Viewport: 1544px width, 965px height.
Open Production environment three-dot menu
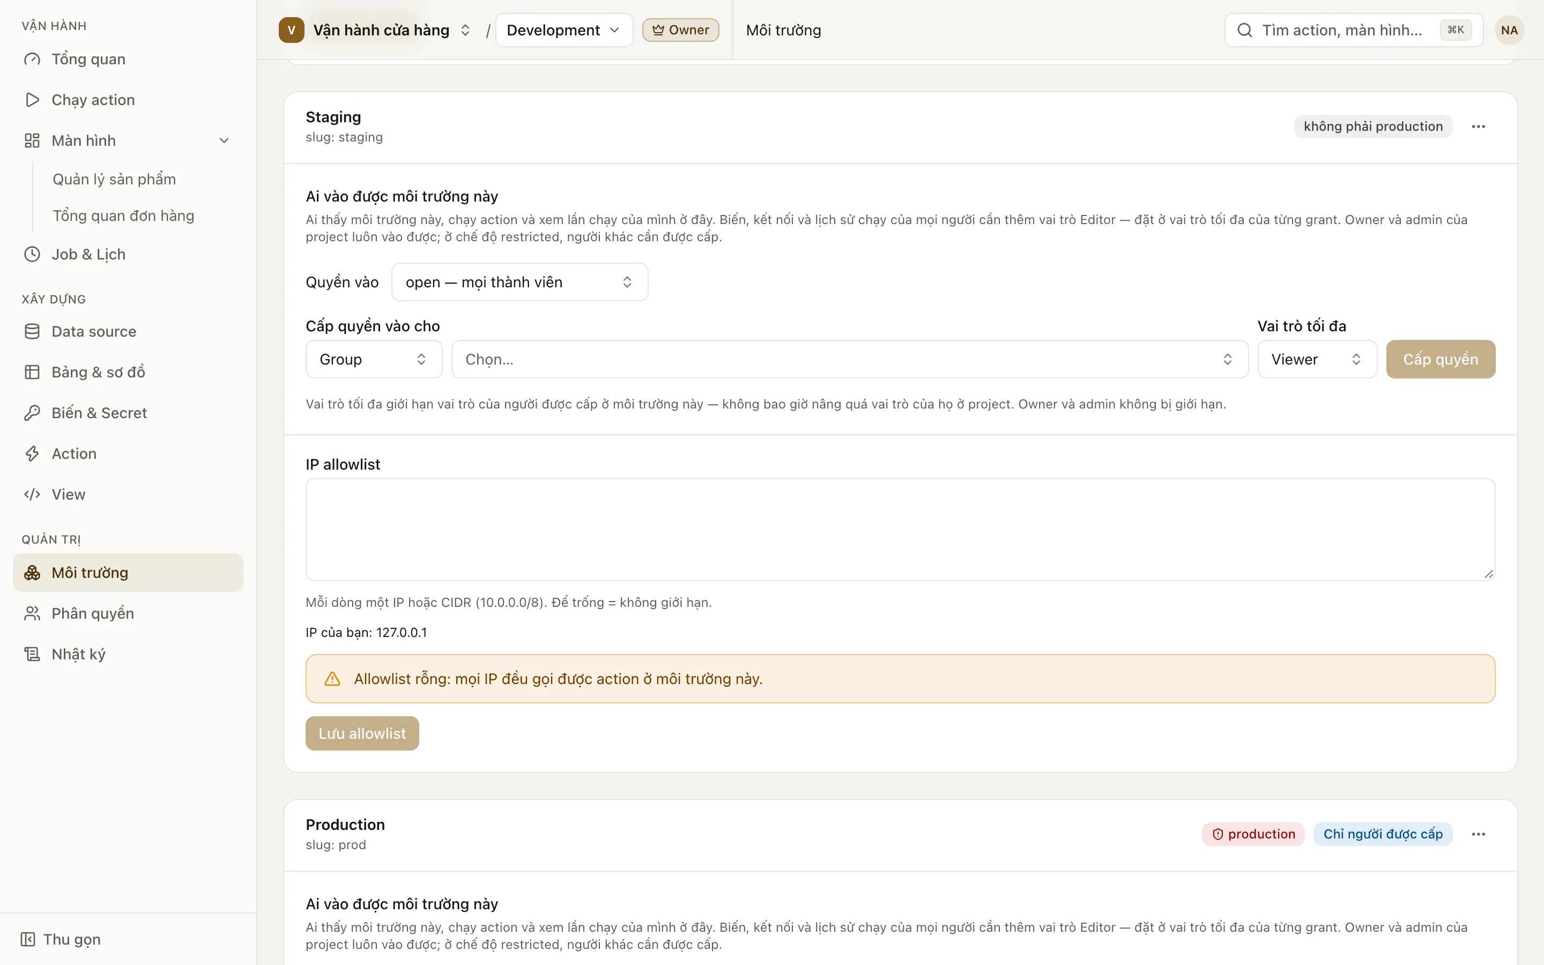[1478, 834]
